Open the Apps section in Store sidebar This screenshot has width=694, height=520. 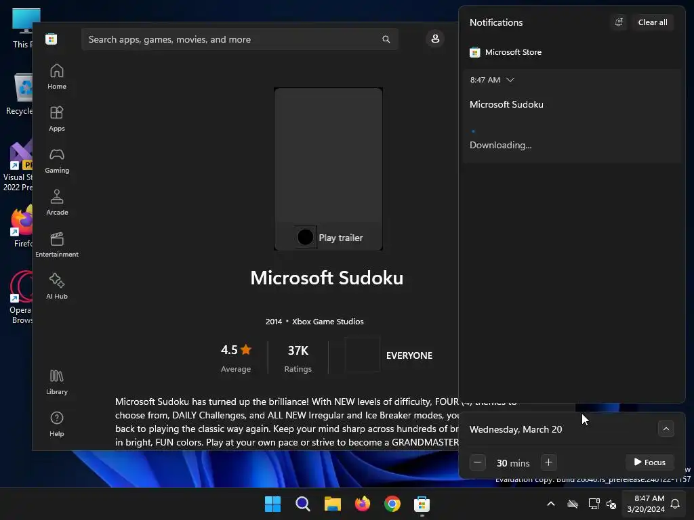57,119
